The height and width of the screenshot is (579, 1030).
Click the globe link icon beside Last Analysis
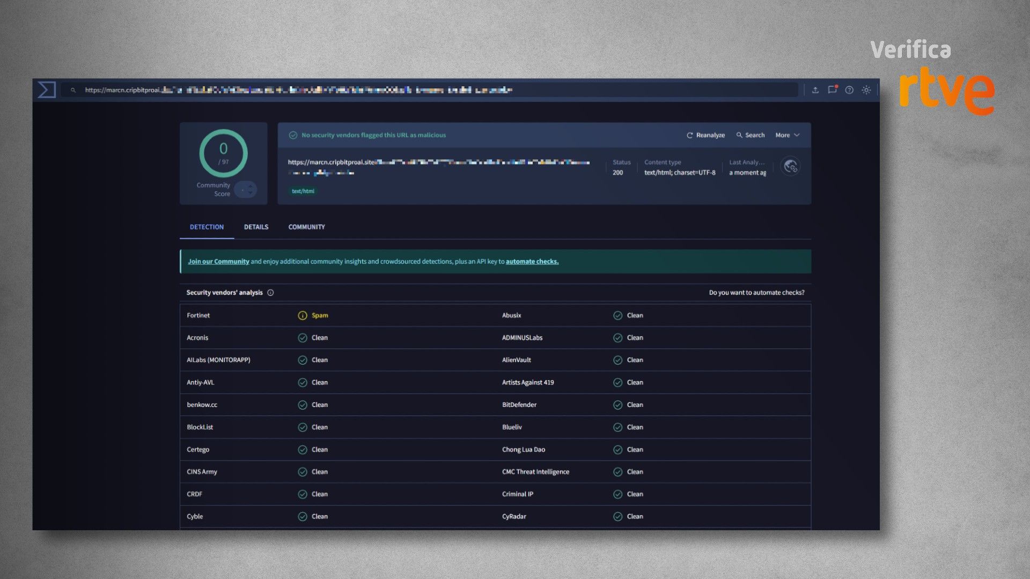coord(790,167)
